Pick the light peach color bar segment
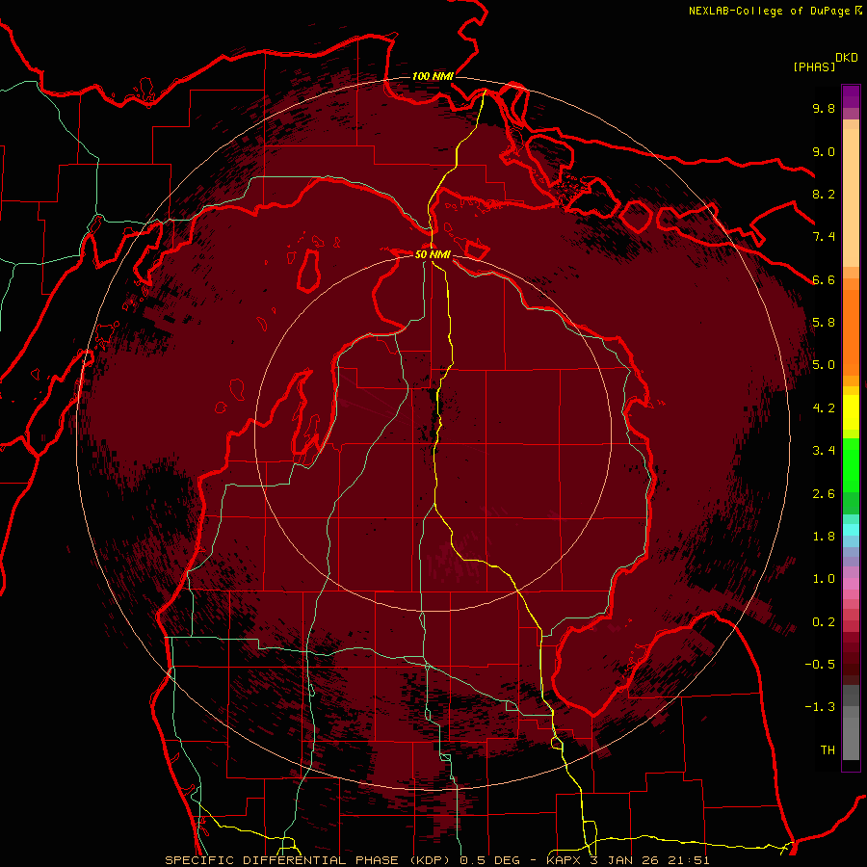Screen dimensions: 867x867 pyautogui.click(x=851, y=197)
